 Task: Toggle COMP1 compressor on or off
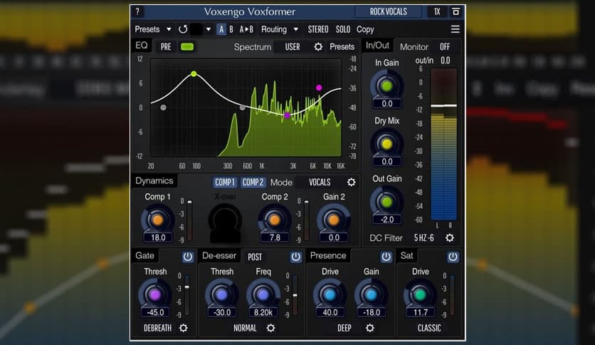[x=225, y=182]
